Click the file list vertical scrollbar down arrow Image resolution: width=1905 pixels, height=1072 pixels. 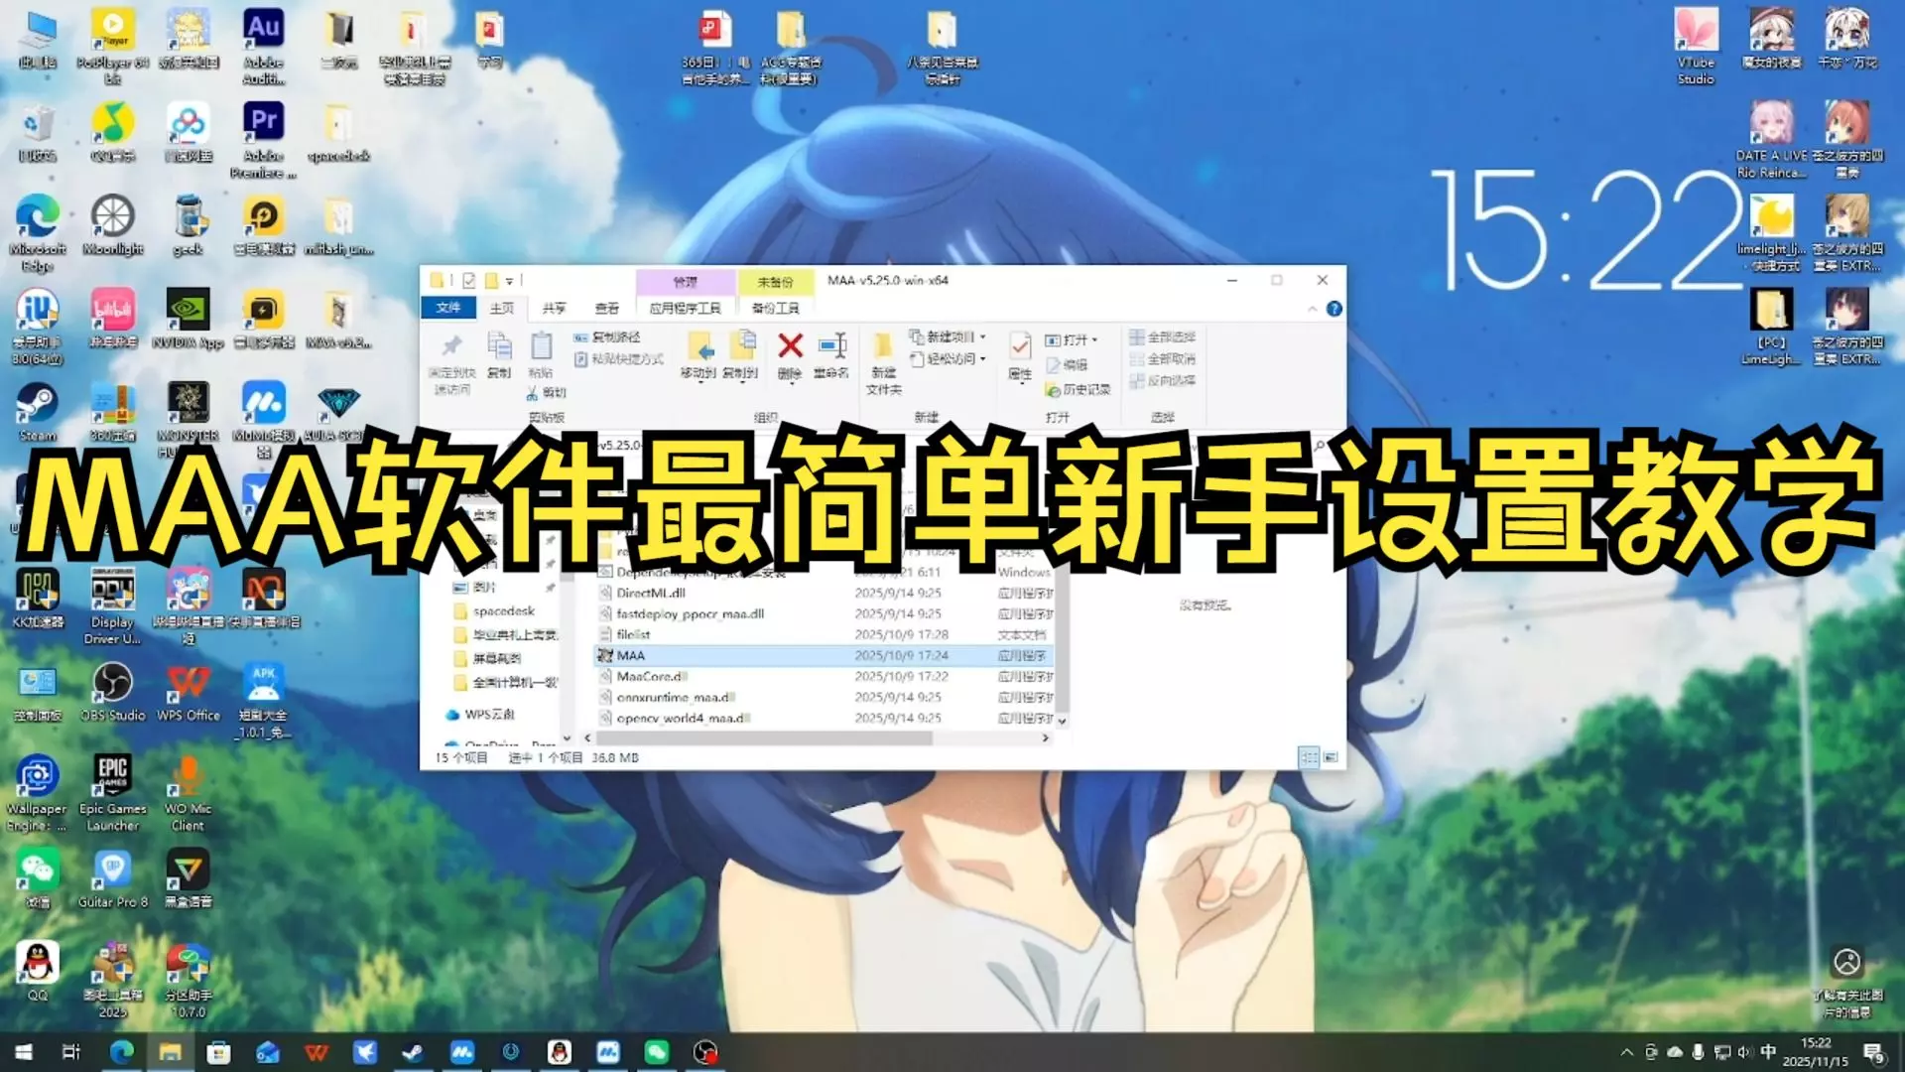(x=1062, y=721)
